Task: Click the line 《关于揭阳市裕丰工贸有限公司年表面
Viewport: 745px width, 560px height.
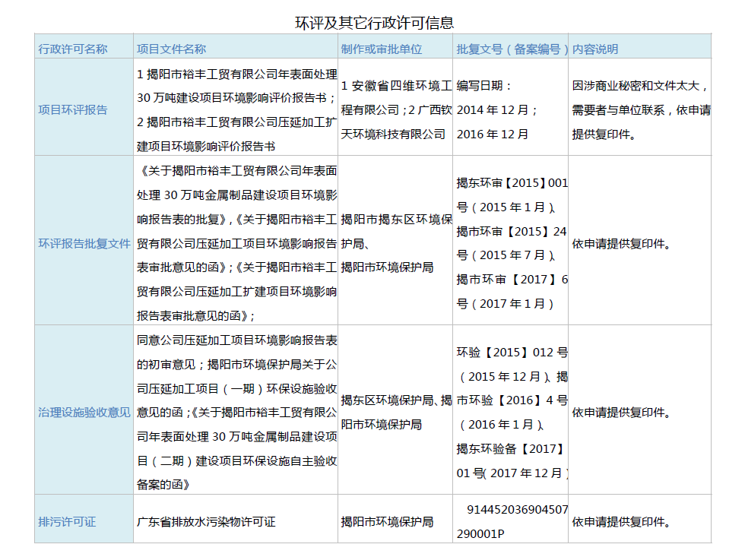Action: point(237,171)
